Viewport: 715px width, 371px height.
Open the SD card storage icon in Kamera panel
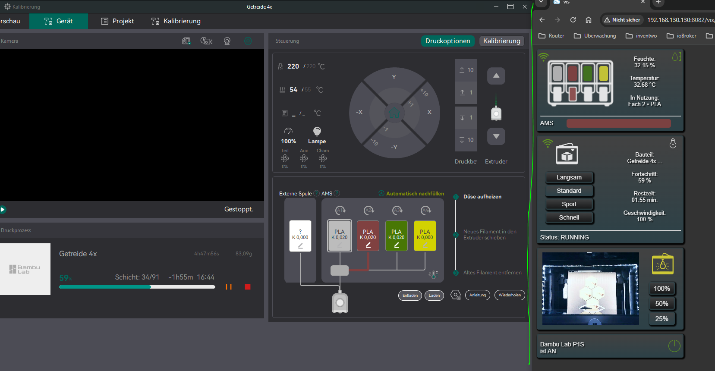(186, 41)
